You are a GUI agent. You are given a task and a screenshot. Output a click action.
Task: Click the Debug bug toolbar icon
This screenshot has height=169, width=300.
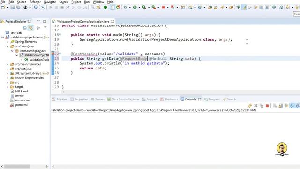pos(126,8)
